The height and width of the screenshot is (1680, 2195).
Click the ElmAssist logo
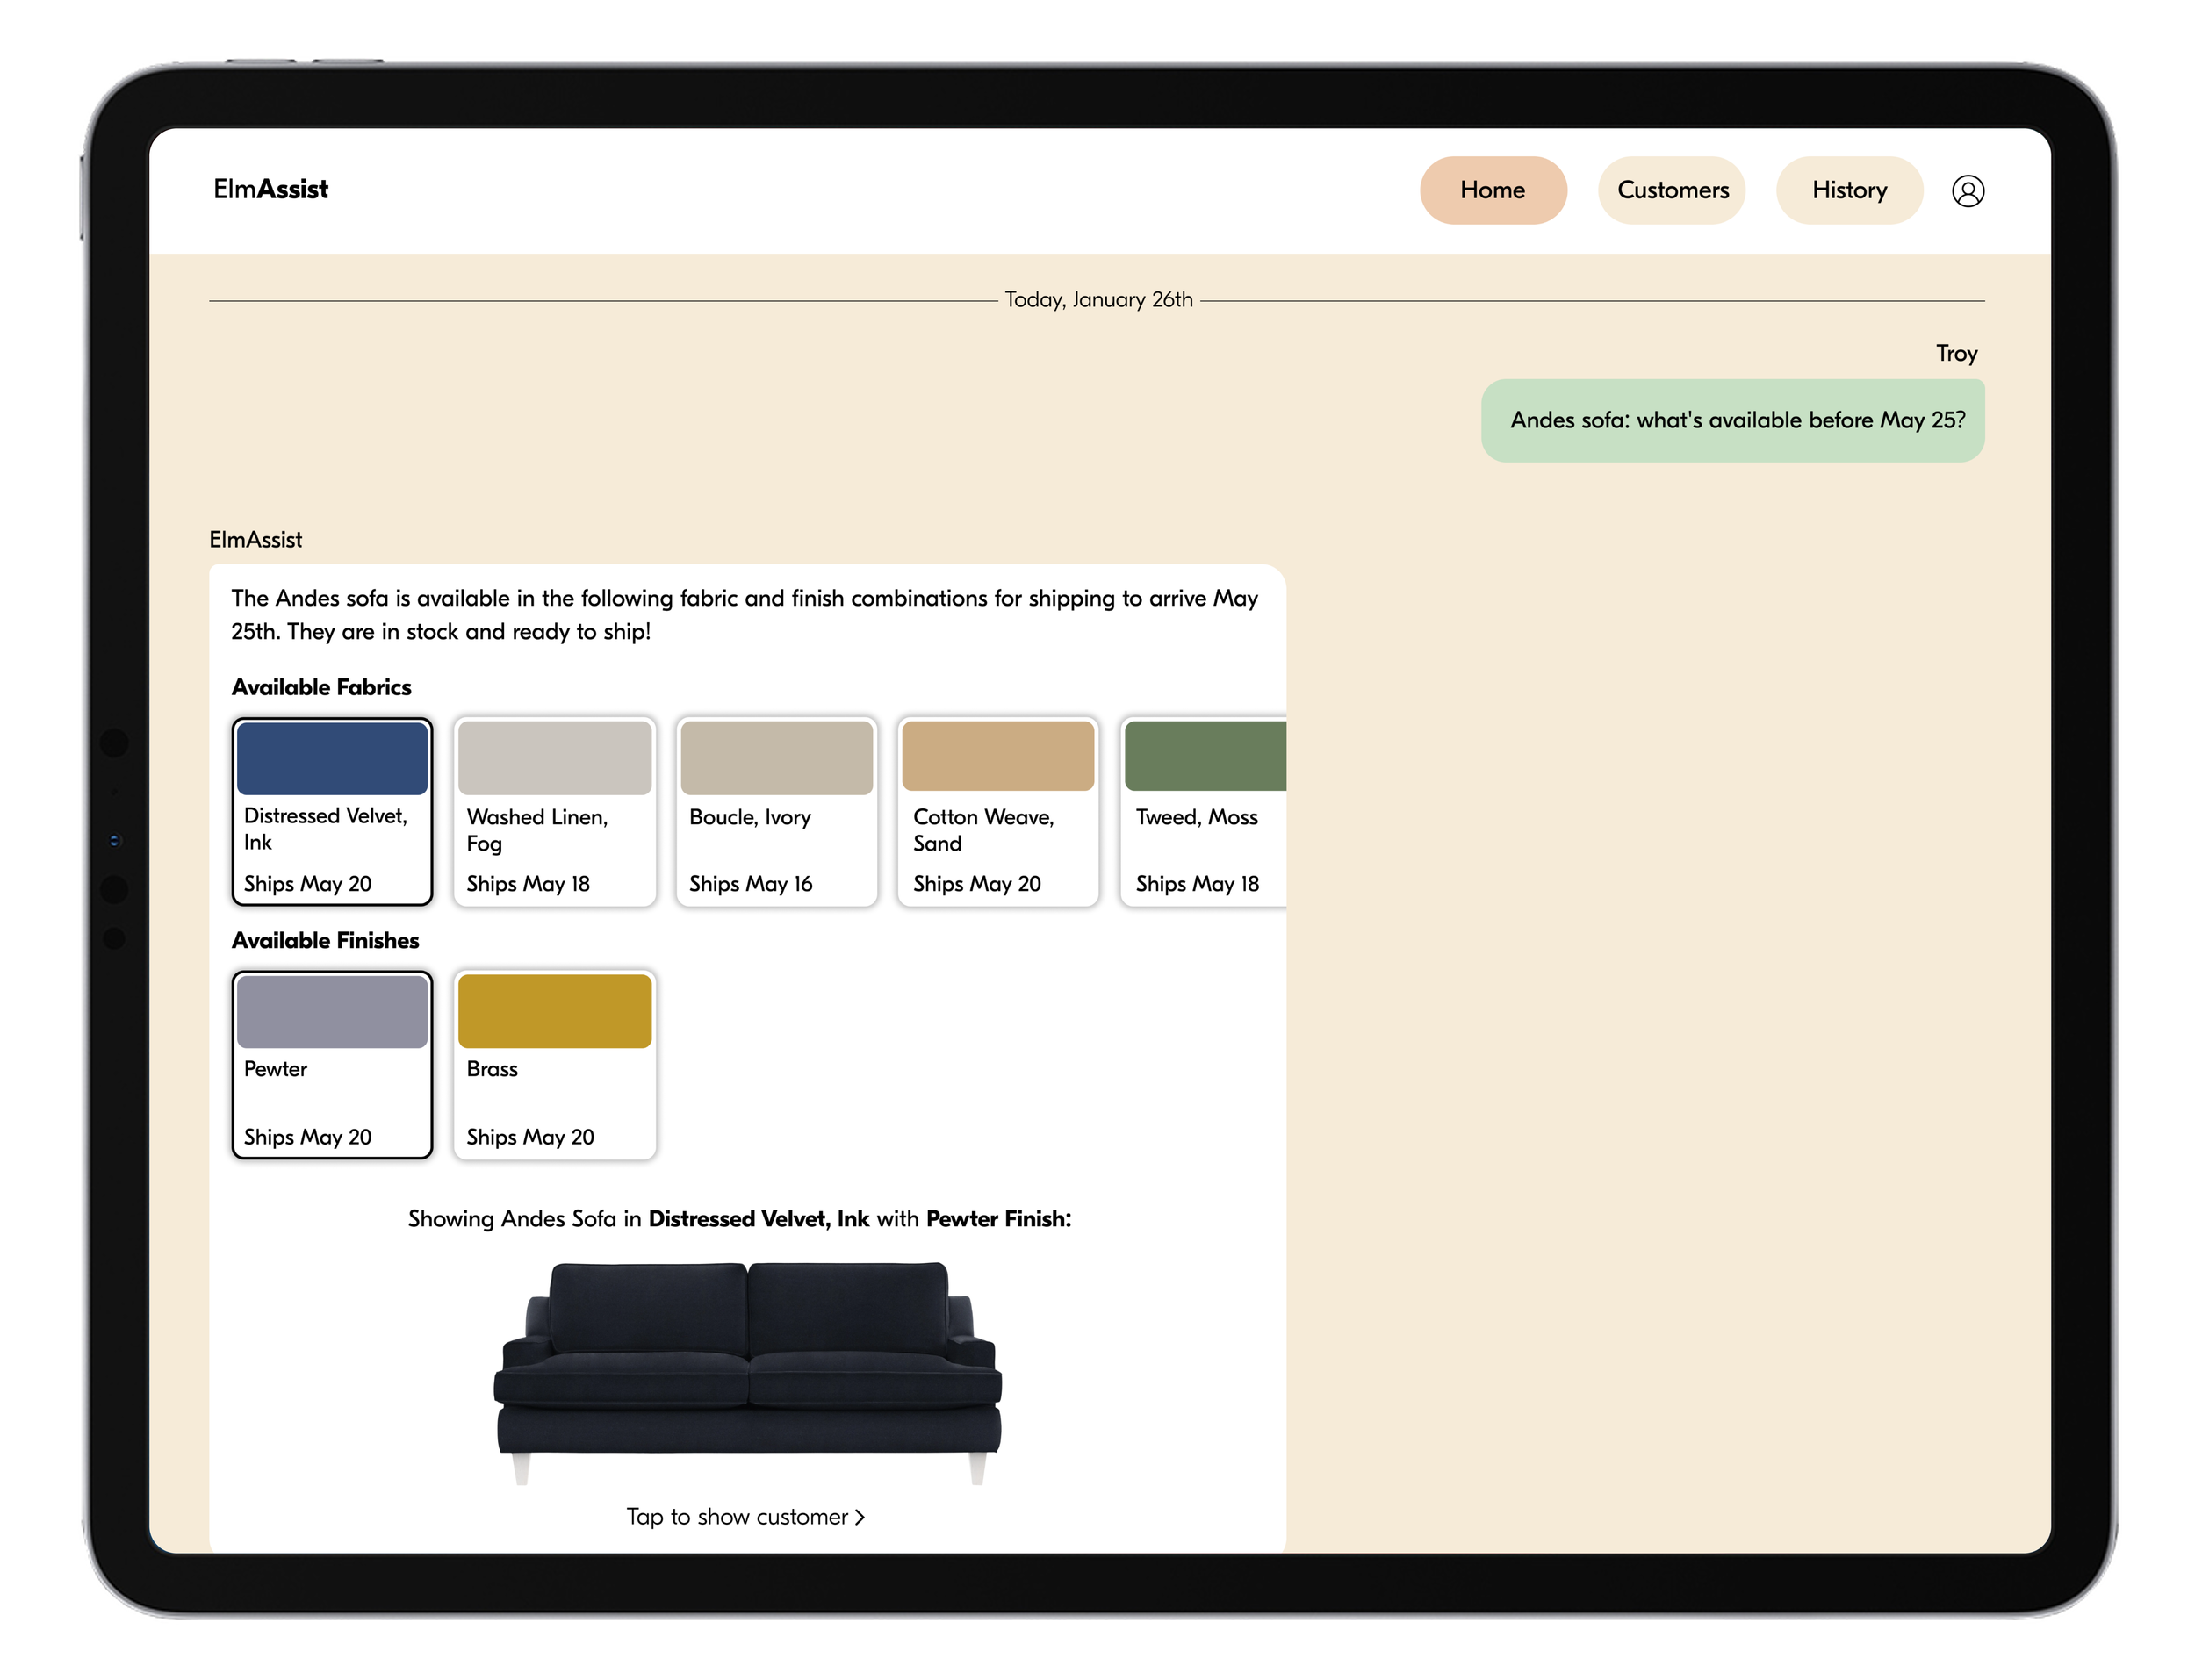click(270, 189)
